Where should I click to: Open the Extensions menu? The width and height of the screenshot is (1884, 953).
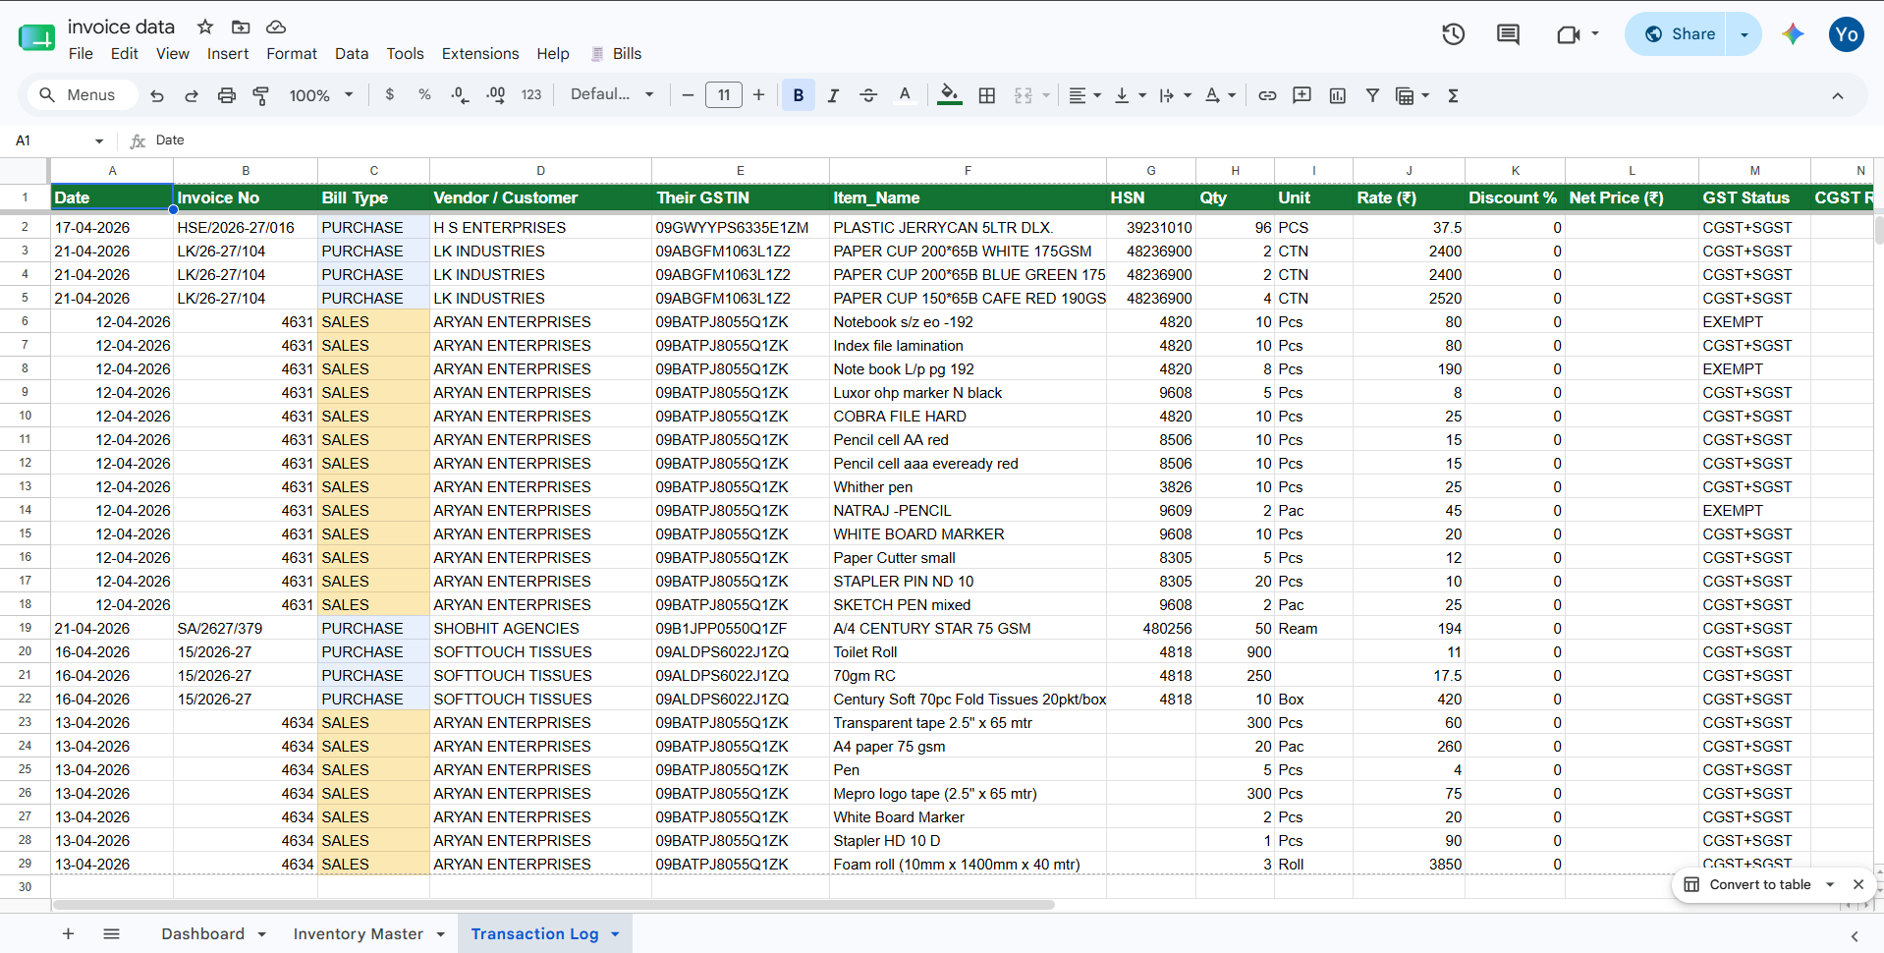pyautogui.click(x=480, y=54)
